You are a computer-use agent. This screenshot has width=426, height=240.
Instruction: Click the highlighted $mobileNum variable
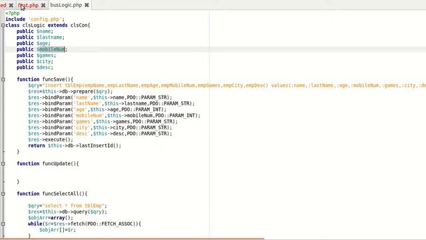[51, 49]
